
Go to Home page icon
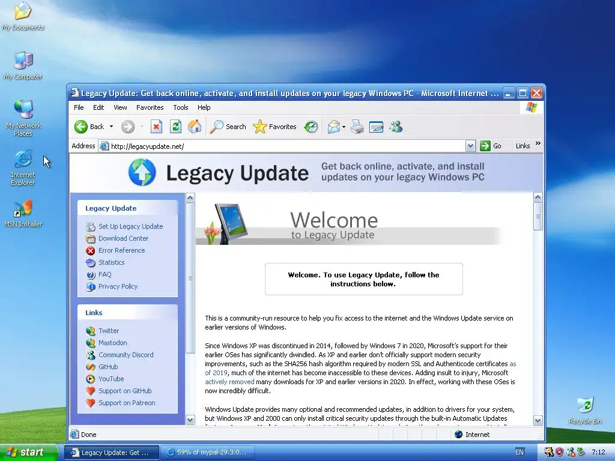pos(195,127)
